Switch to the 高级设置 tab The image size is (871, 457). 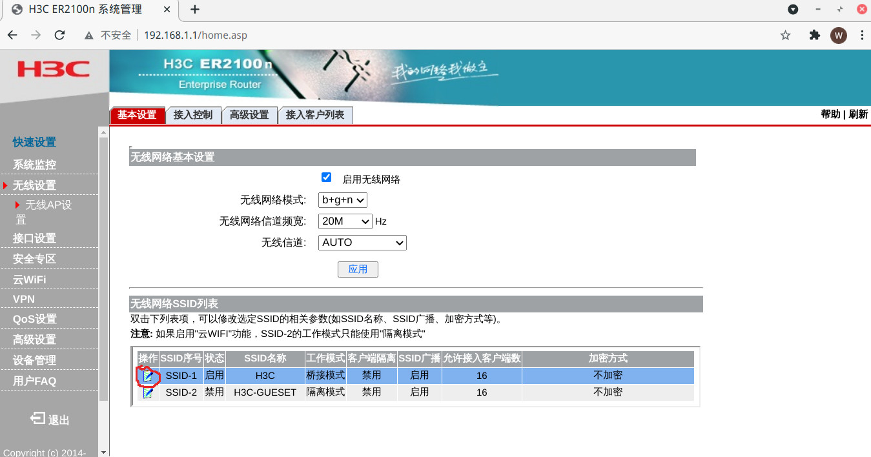click(x=249, y=115)
